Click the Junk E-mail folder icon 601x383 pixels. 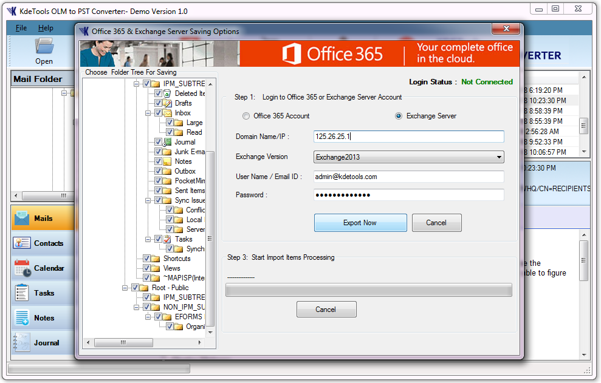pyautogui.click(x=167, y=152)
